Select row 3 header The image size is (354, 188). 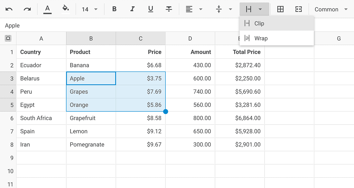[8, 79]
